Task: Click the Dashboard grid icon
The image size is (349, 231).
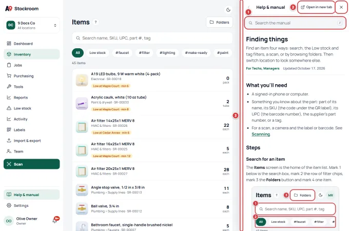Action: 9,44
